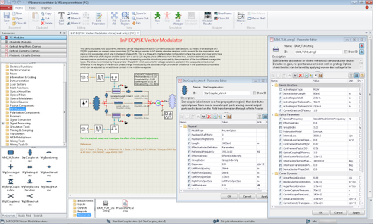Open the Quick Find tab
The image size is (373, 224).
click(25, 215)
